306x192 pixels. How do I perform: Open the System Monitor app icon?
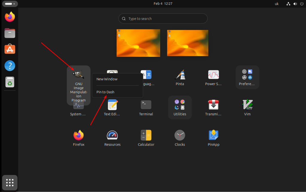(78, 106)
